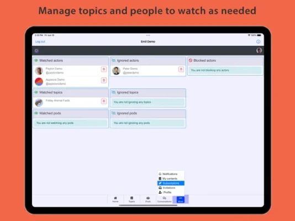Delete Peter Demo from ignored actors
Image resolution: width=295 pixels, height=221 pixels.
click(181, 69)
